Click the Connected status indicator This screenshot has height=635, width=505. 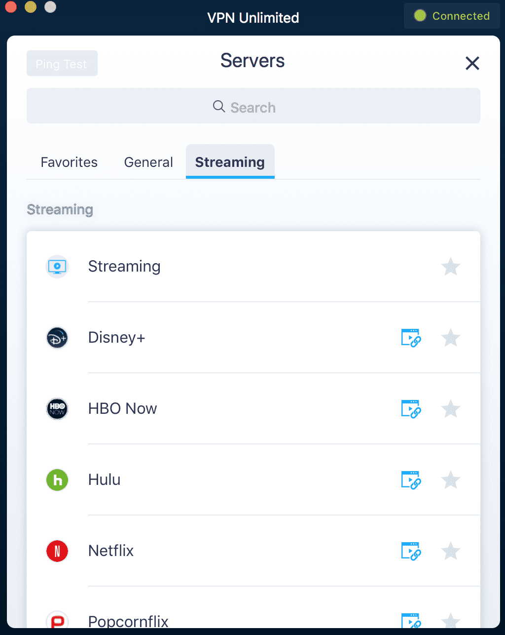pos(452,16)
